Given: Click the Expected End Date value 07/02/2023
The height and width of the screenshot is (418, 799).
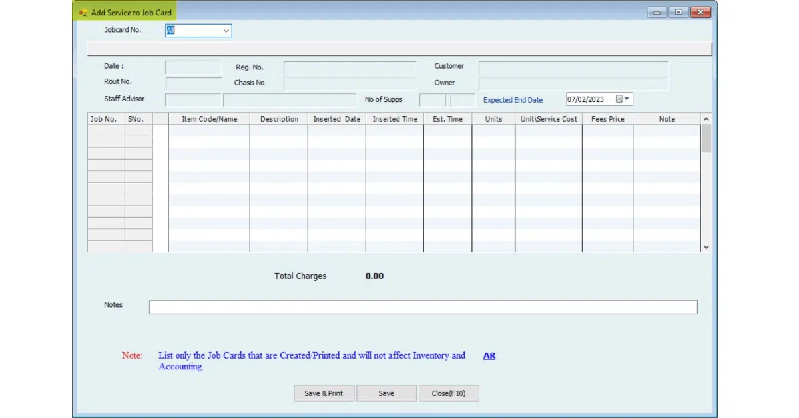Looking at the screenshot, I should pos(586,99).
